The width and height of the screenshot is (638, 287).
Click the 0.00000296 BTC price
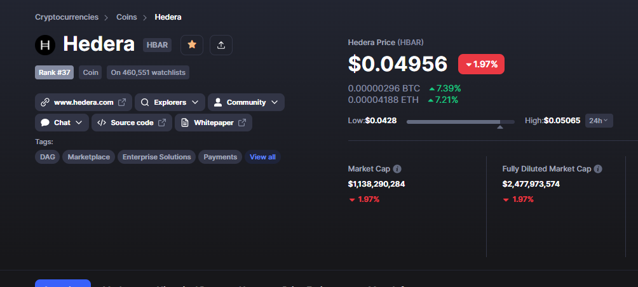384,89
